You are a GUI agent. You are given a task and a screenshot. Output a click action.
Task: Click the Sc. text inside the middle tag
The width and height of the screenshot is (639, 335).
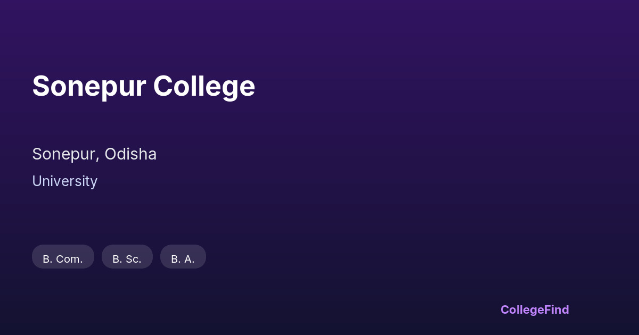tap(133, 259)
